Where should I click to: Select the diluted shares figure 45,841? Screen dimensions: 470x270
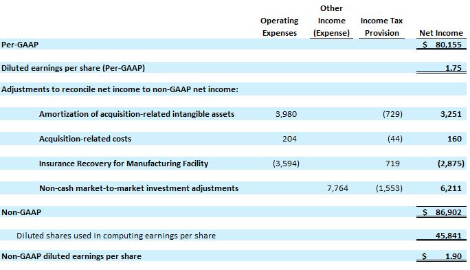449,236
